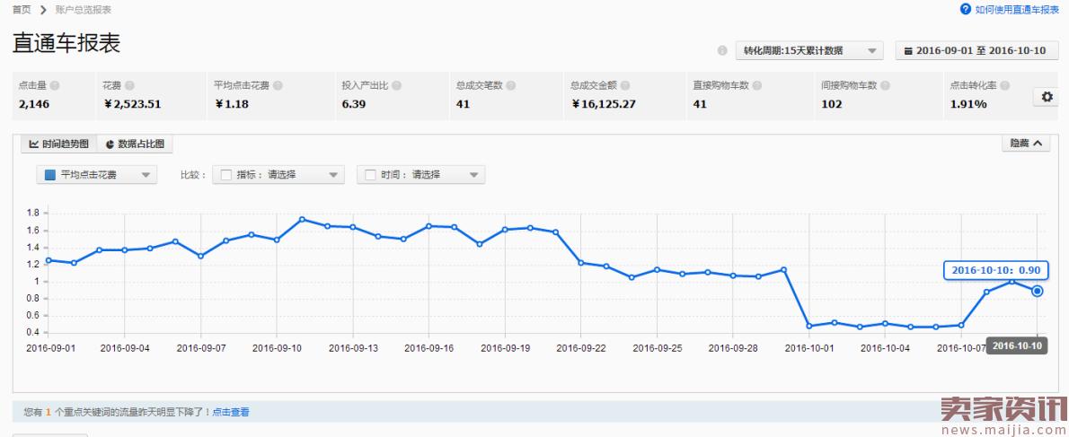
Task: Click the calendar icon in date range
Action: coord(908,51)
